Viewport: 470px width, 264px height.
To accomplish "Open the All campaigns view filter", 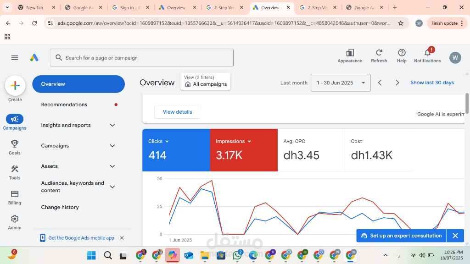I will (205, 81).
